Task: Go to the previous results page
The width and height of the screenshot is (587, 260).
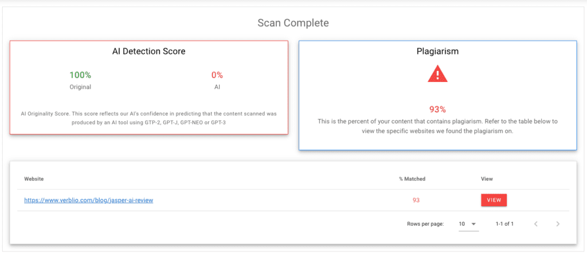Action: point(536,224)
